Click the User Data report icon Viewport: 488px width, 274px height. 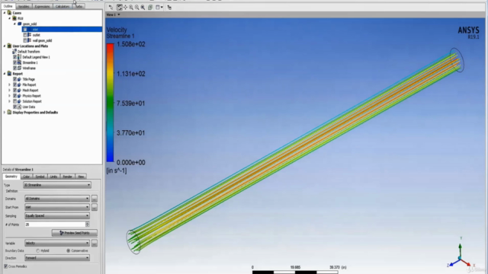point(19,107)
